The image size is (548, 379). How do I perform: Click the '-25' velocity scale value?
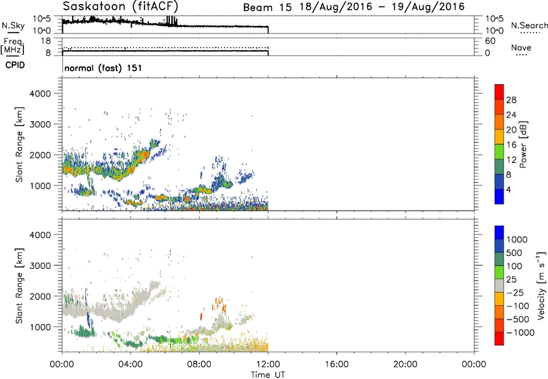(515, 293)
